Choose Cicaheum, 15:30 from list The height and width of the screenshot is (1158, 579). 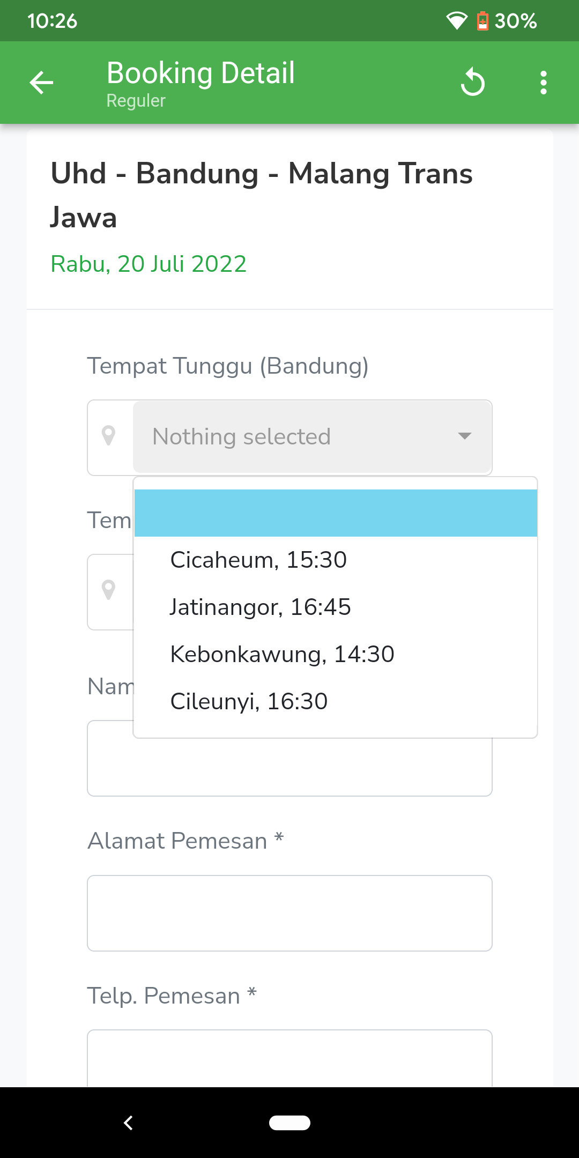pyautogui.click(x=258, y=560)
